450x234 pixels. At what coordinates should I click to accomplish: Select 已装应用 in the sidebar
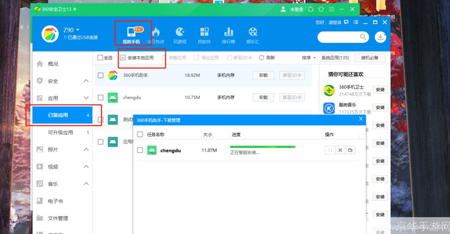point(62,115)
